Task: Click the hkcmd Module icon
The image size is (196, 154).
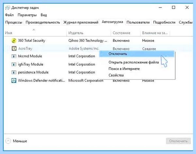Action: (x=14, y=56)
